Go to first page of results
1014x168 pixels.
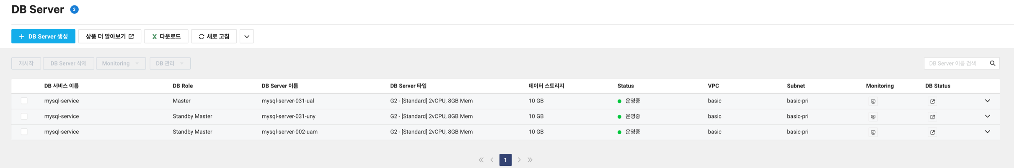click(x=481, y=160)
